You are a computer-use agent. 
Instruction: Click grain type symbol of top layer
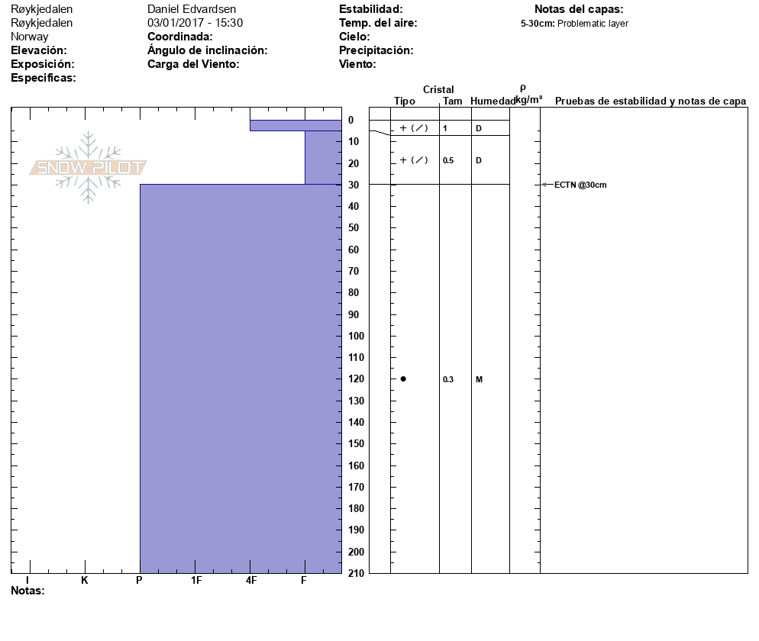(x=414, y=128)
